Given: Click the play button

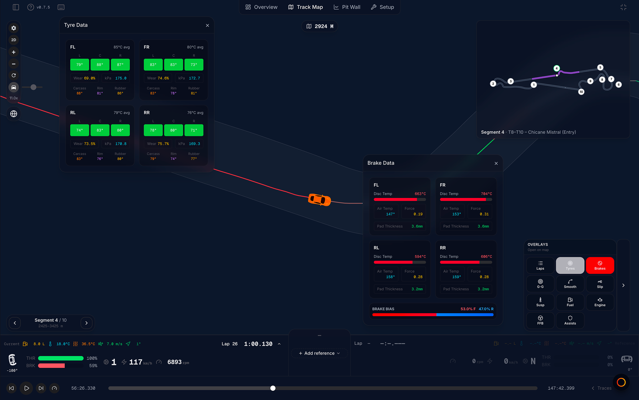Looking at the screenshot, I should (27, 388).
